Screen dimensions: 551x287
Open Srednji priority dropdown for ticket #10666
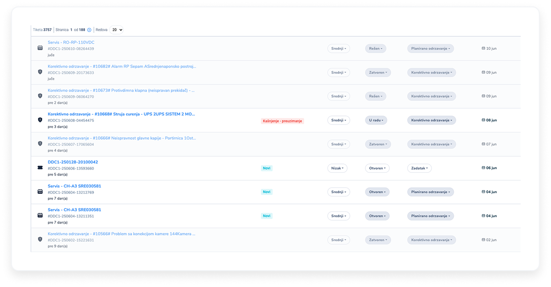(x=339, y=144)
